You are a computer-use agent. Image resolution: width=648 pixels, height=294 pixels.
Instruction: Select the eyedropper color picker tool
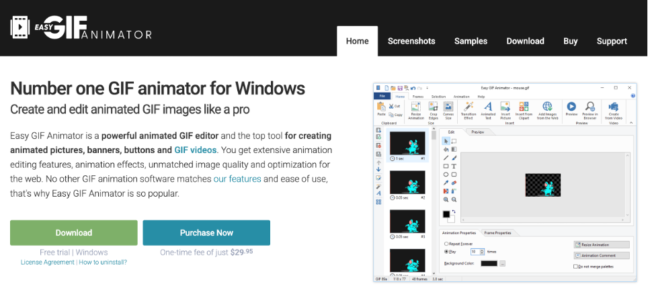[446, 183]
